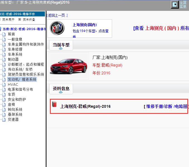Screen dimensions: 189x167
Task: Click the page icon beside HVAC
Action: coord(4,84)
